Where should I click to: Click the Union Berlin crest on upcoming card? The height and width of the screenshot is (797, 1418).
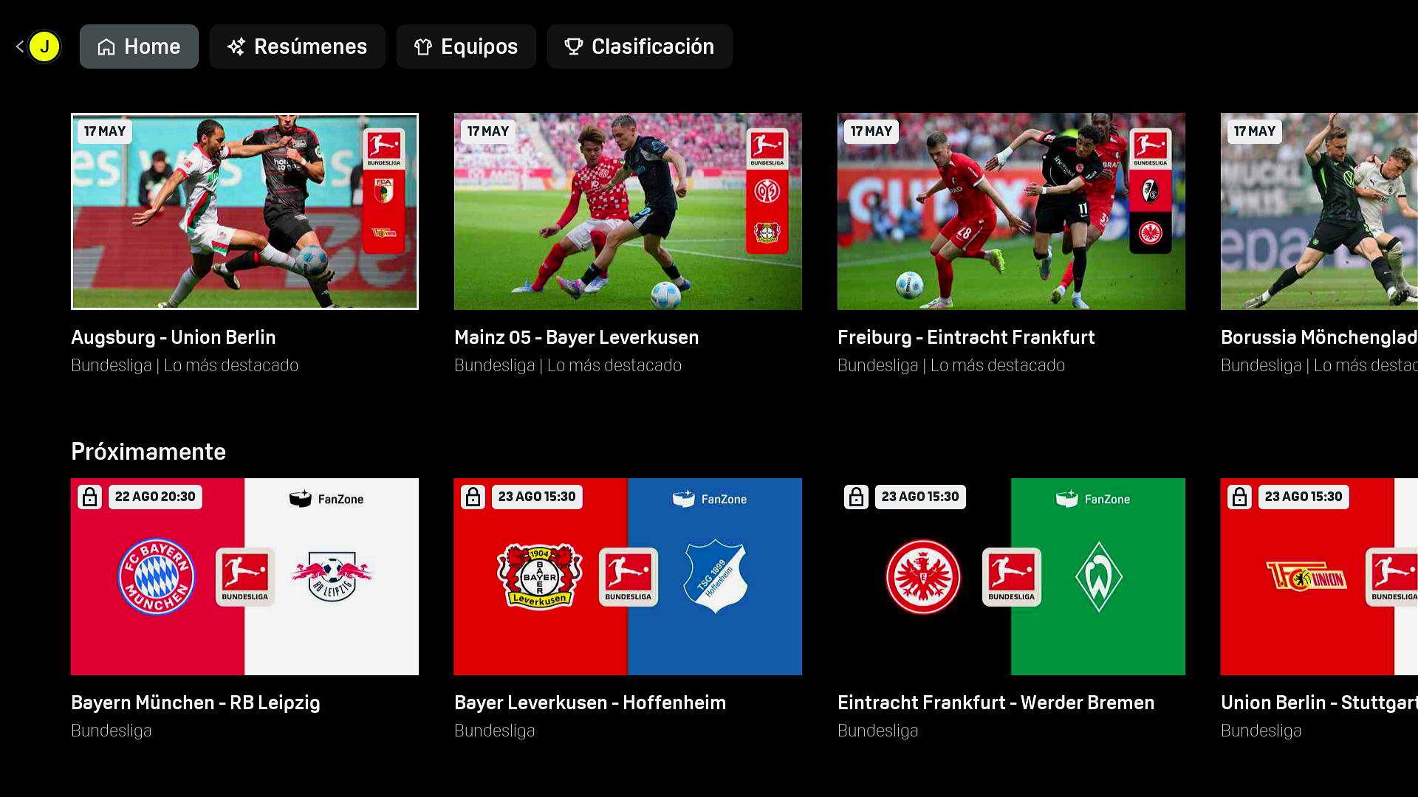(x=1306, y=576)
